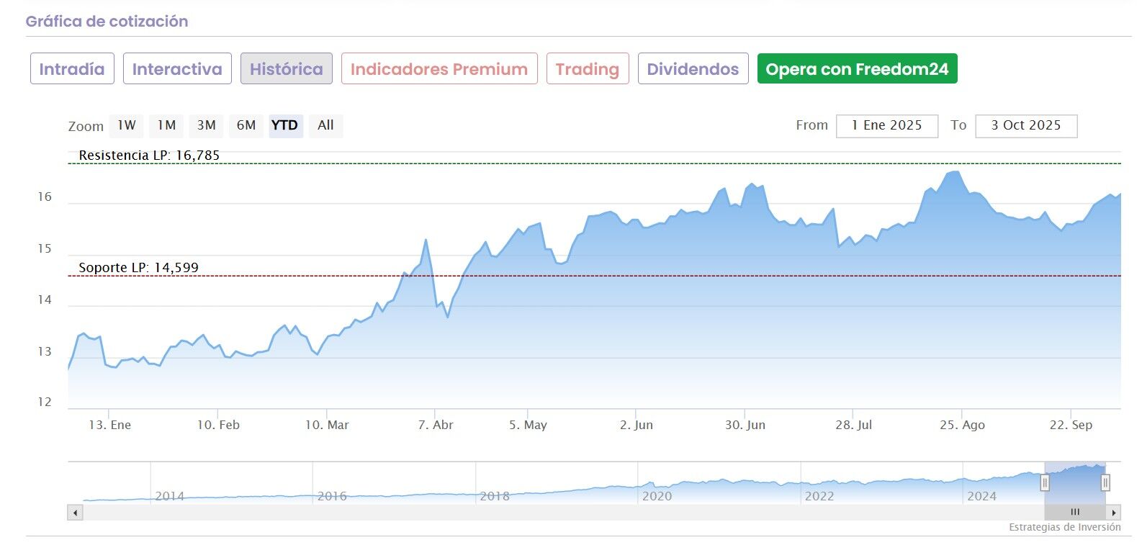Click the navigator scrollbar left arrow
This screenshot has height=545, width=1142.
[x=76, y=513]
